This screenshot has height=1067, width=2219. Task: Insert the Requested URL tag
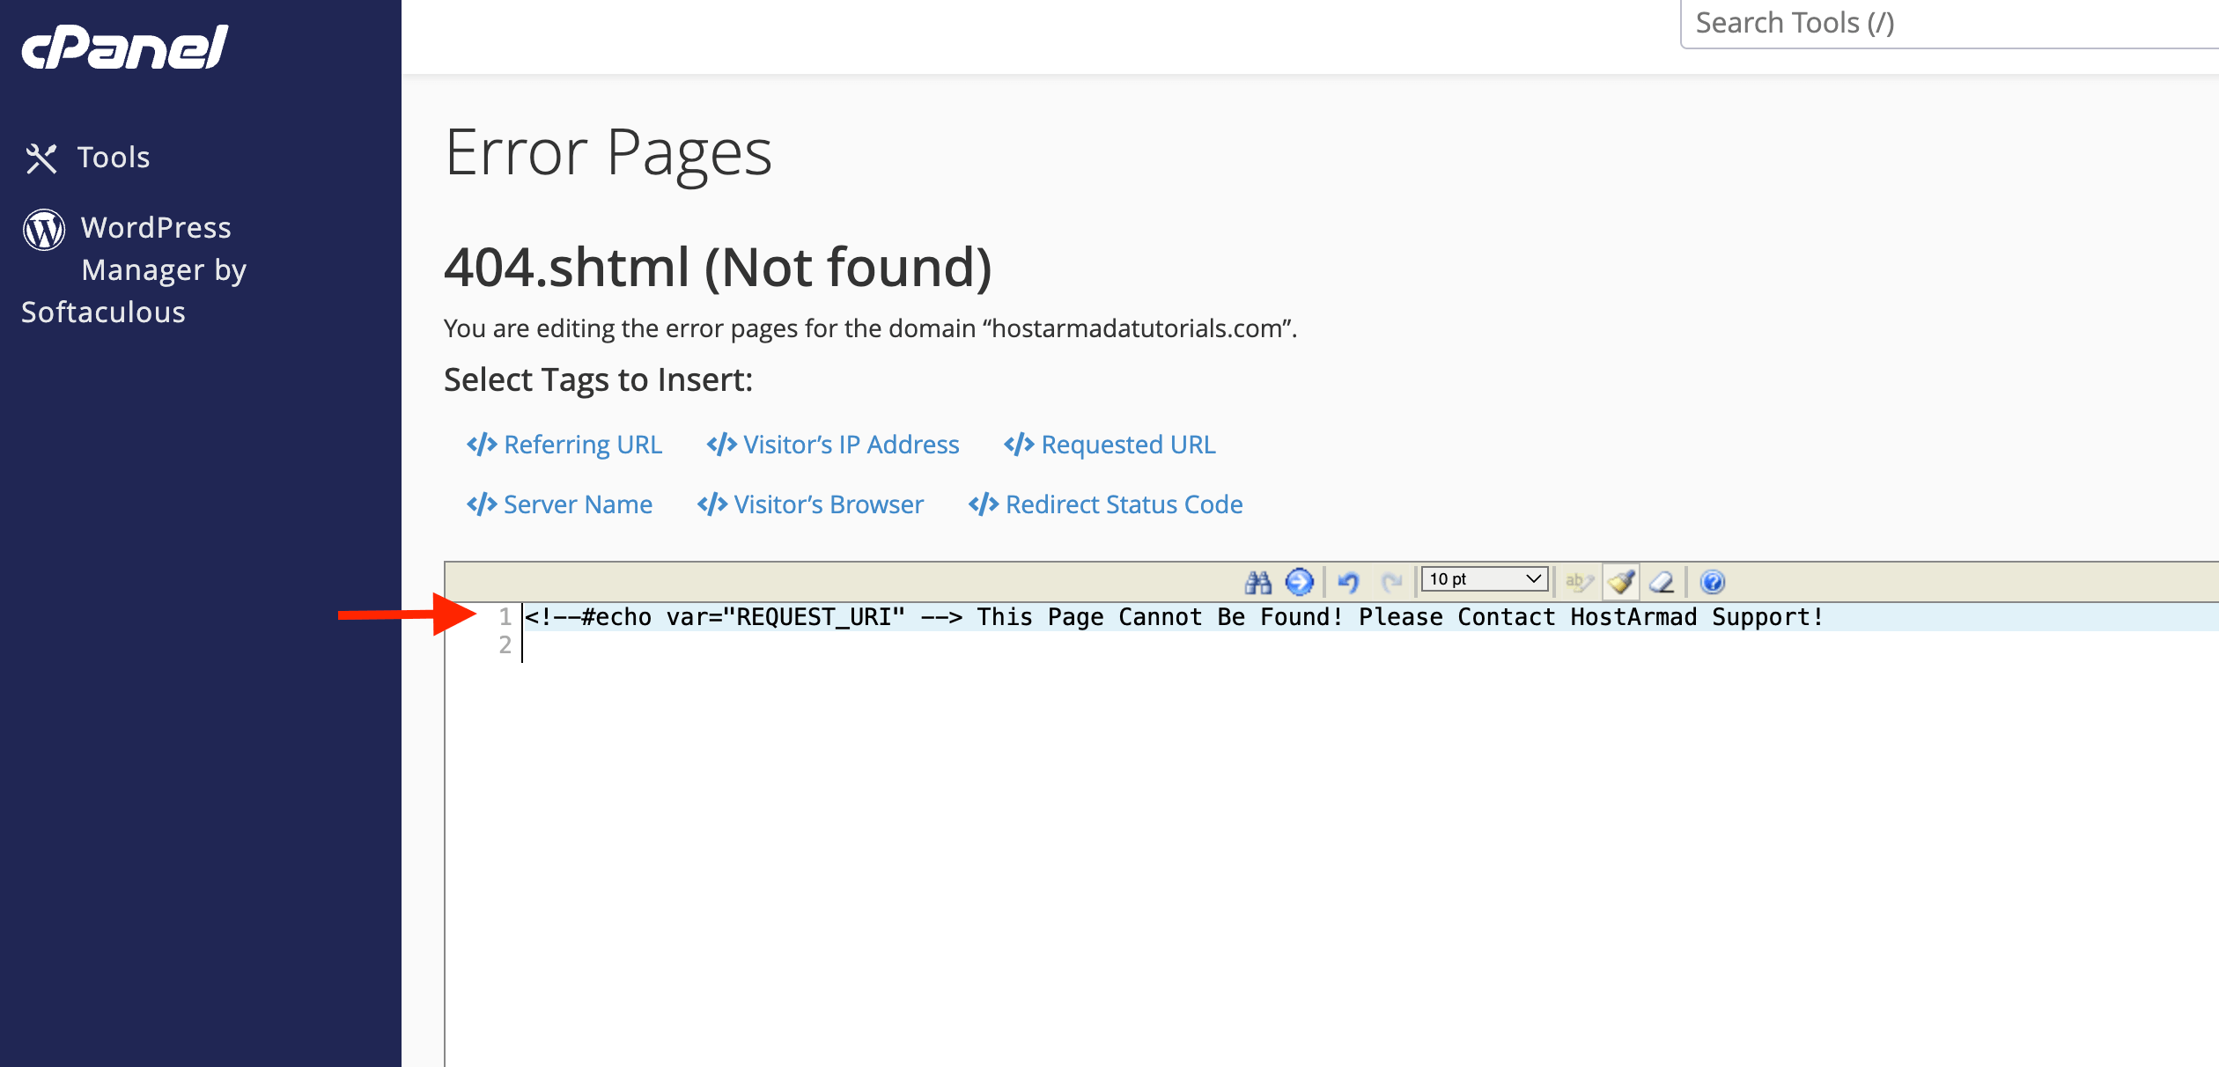[1109, 445]
